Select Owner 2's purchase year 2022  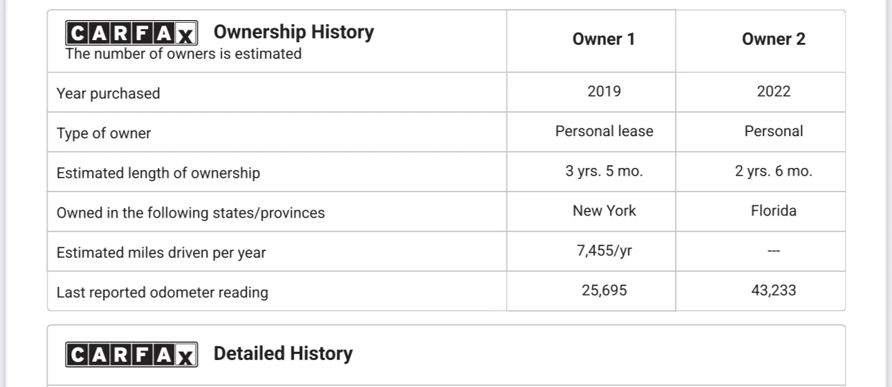pyautogui.click(x=773, y=91)
